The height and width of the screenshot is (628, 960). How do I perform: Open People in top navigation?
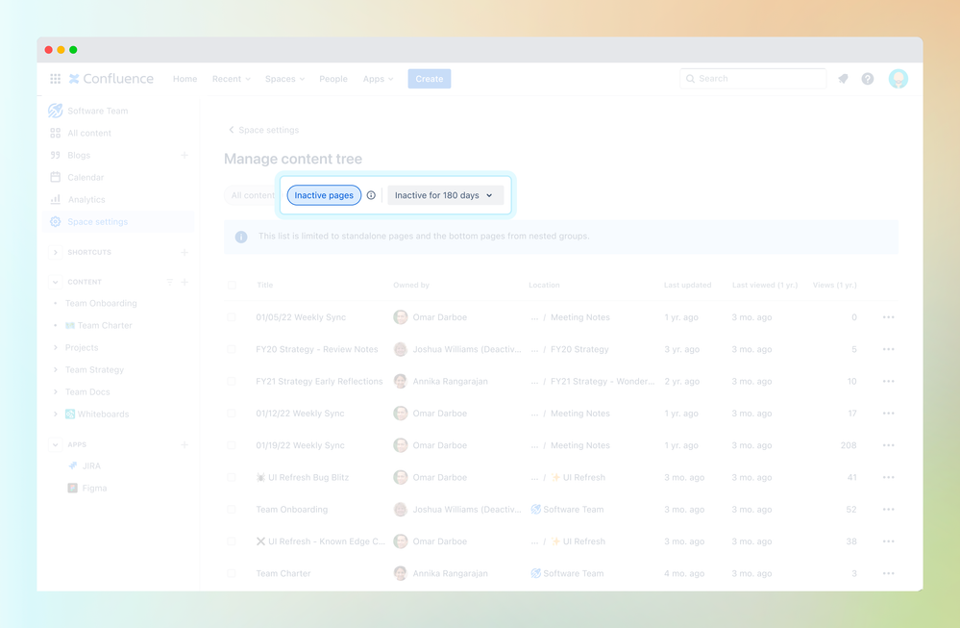pos(333,79)
